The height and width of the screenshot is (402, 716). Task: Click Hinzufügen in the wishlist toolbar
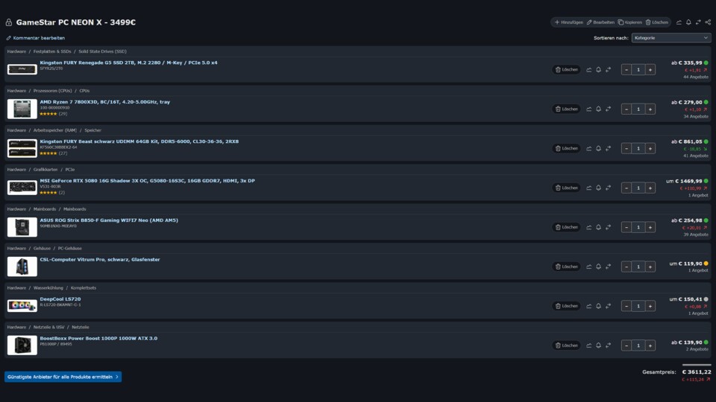[568, 22]
